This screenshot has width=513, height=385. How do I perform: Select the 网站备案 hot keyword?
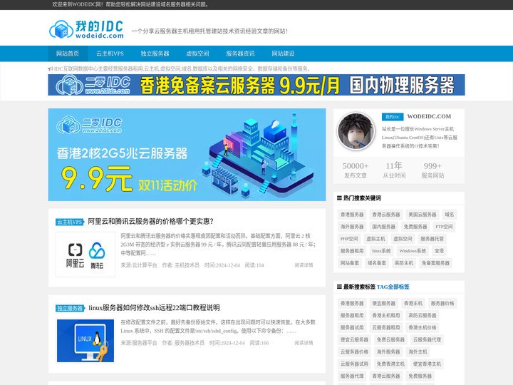tap(349, 263)
